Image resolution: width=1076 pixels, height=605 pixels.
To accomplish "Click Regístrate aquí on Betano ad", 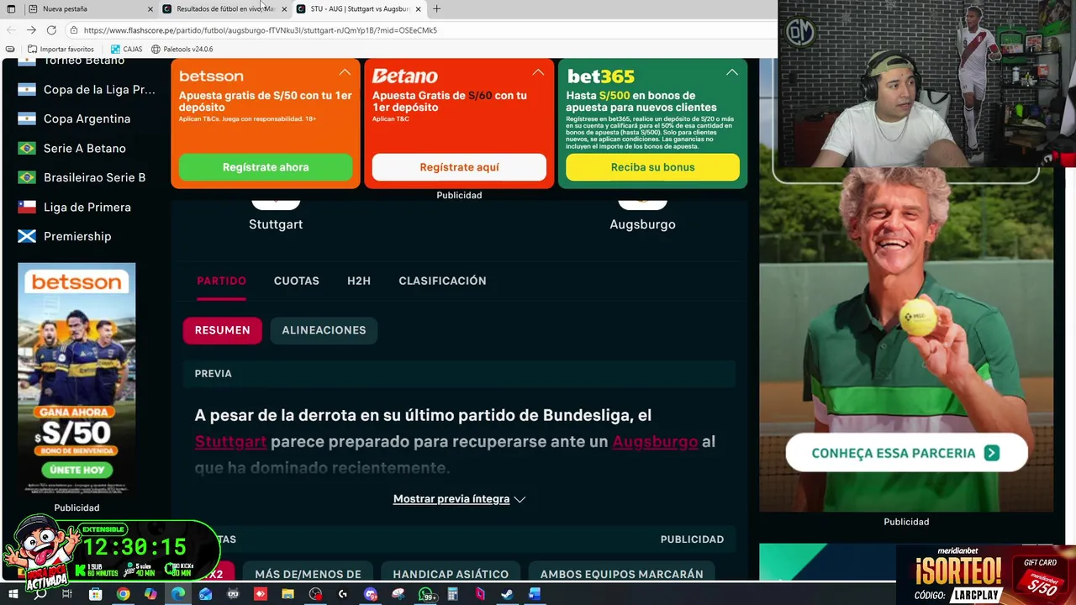I will click(459, 167).
